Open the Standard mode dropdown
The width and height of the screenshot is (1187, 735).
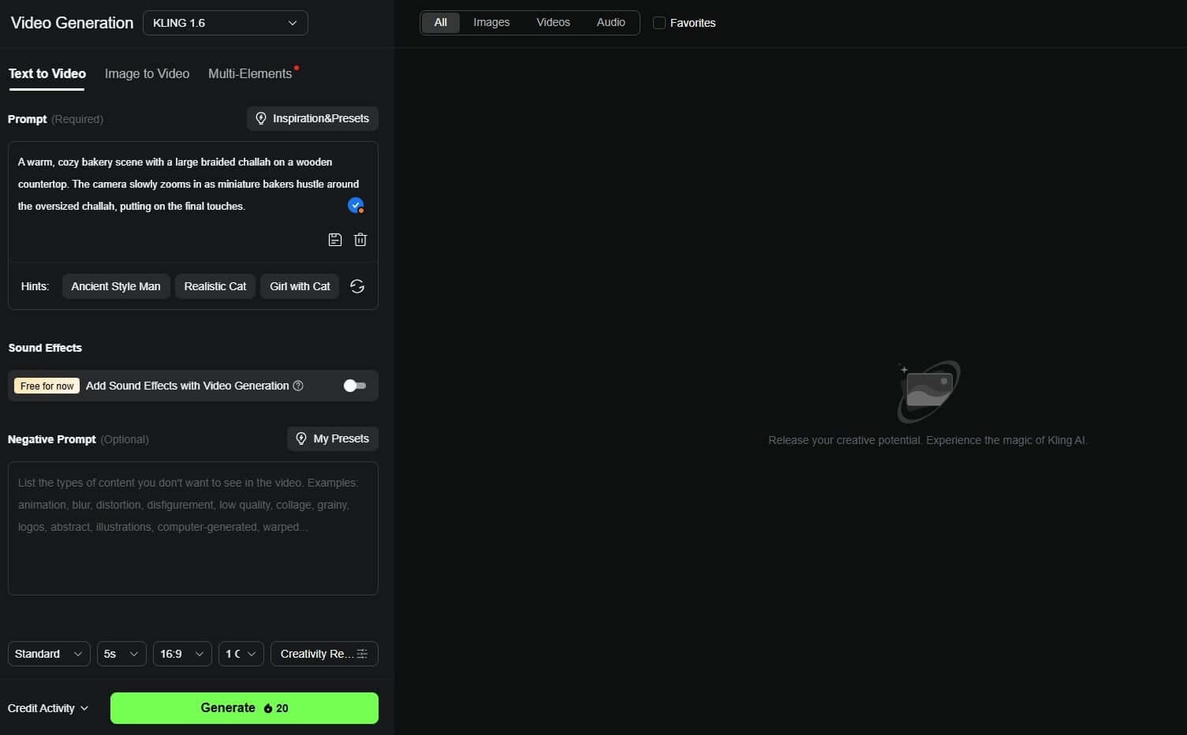tap(49, 654)
